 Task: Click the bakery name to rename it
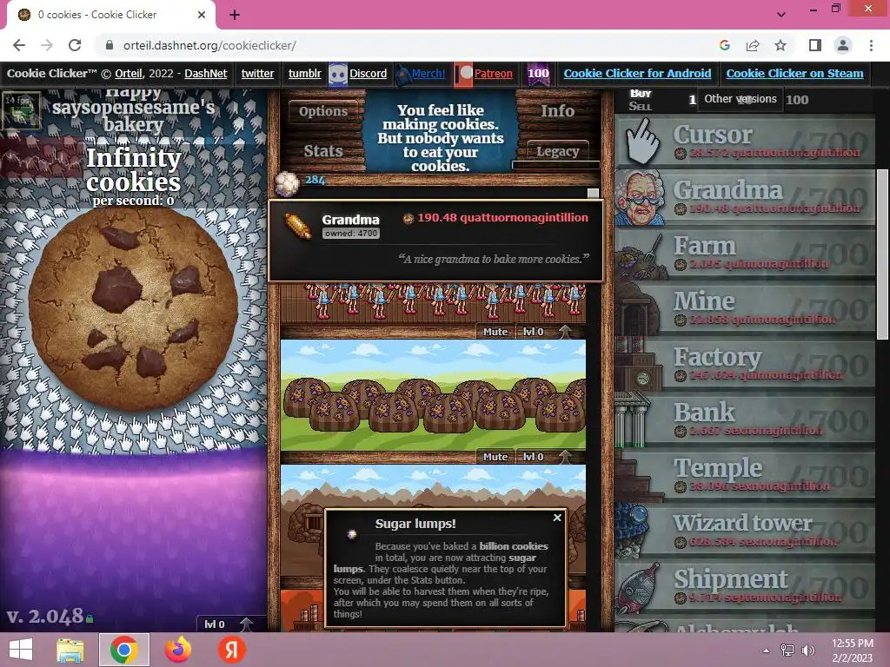(x=133, y=107)
